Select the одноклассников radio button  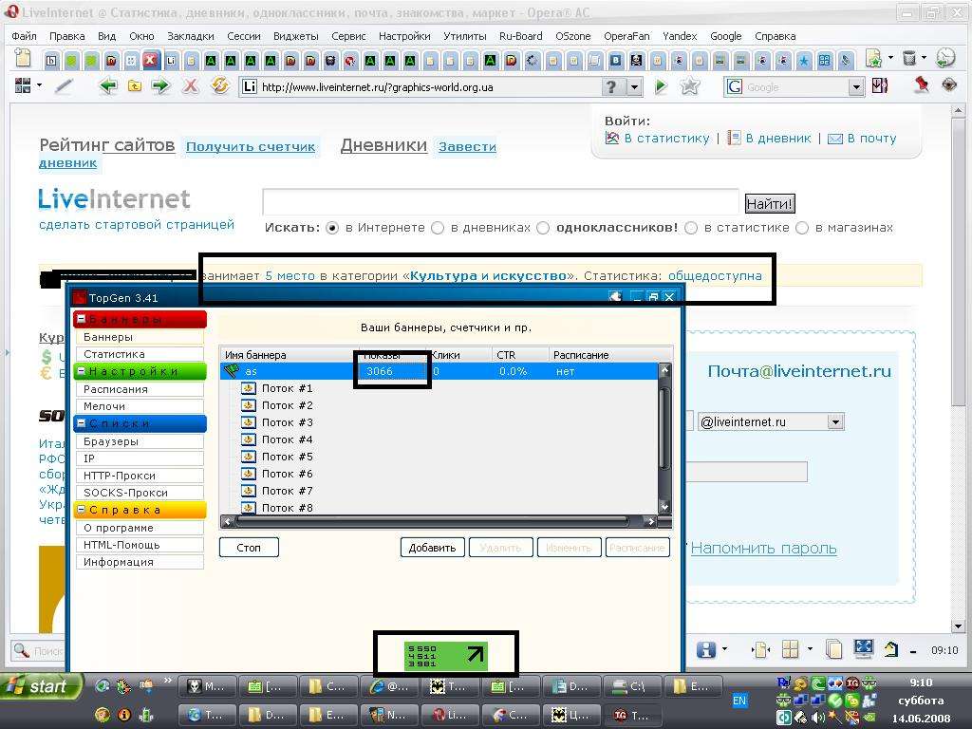click(543, 228)
